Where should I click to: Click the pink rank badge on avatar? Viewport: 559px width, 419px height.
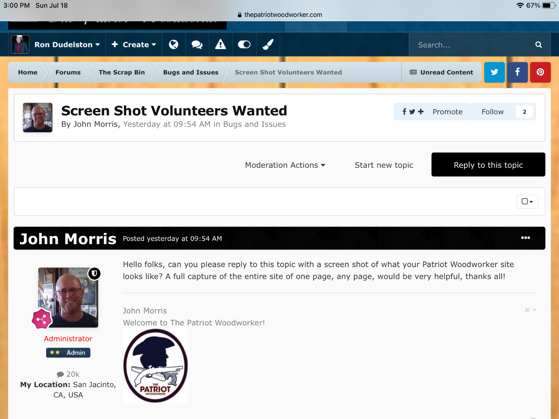[x=42, y=319]
